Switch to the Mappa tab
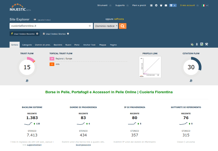 (103, 45)
